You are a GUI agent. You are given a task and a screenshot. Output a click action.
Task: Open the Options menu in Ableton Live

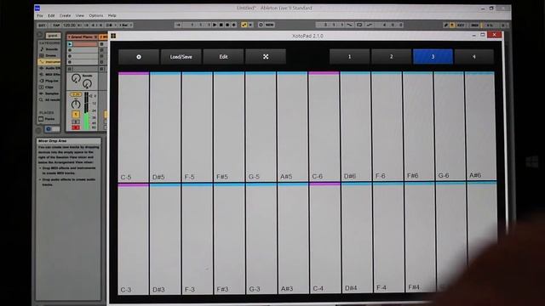(96, 15)
